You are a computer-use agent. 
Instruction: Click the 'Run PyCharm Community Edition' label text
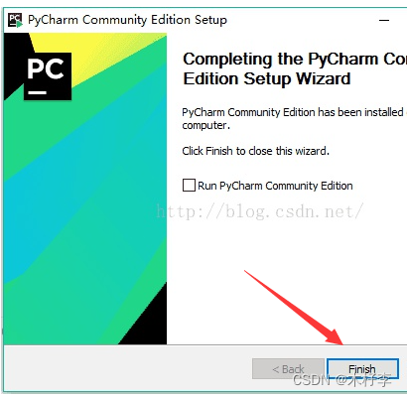pos(275,186)
